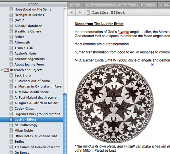Select the On Bones document
Viewport: 170px width, 154px height.
pyautogui.click(x=22, y=152)
